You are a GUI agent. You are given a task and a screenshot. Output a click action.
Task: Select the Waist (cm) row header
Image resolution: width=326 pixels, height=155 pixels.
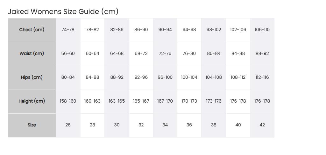point(32,54)
